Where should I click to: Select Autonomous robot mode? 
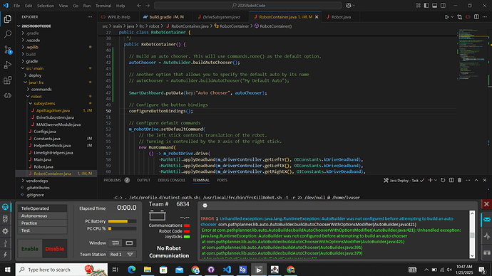pyautogui.click(x=42, y=216)
